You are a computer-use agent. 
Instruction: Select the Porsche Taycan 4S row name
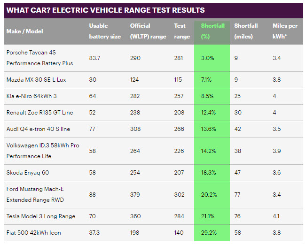[x=40, y=58]
